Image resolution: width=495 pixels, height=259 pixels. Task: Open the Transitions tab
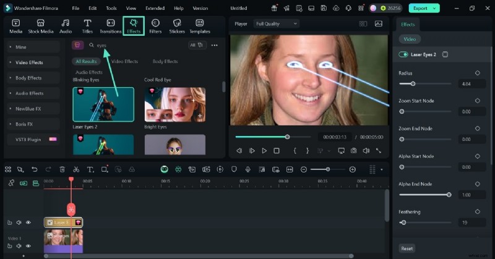tap(111, 26)
